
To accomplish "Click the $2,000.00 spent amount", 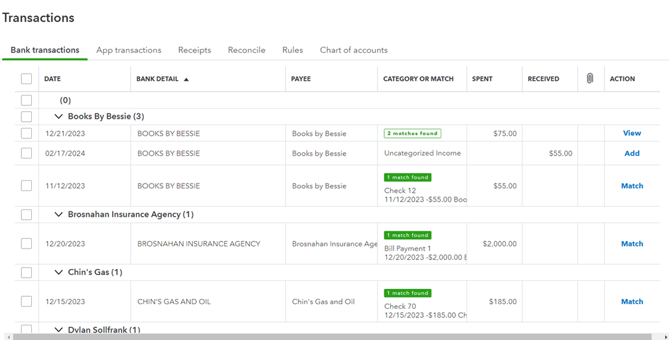I will 500,244.
